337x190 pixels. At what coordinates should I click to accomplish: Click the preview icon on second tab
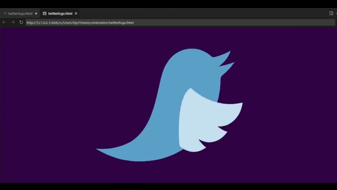[44, 13]
